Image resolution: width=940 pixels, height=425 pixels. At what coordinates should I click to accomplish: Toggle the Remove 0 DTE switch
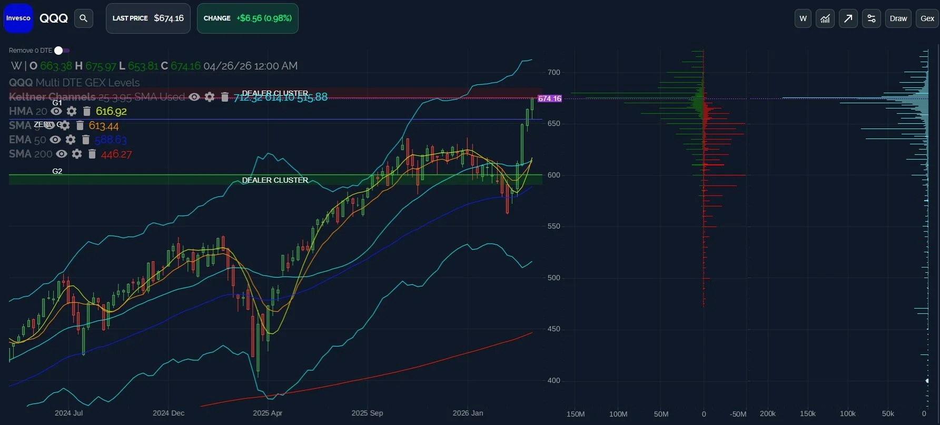61,51
